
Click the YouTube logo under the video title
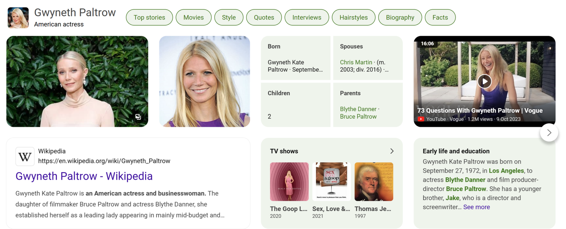pyautogui.click(x=421, y=119)
